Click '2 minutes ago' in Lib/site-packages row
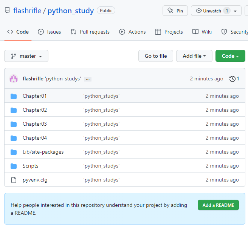Viewport: 248px width, 231px height. coord(222,152)
